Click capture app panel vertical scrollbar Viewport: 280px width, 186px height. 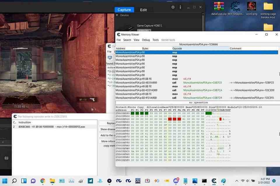tap(203, 22)
